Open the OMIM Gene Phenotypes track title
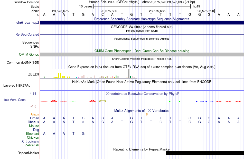Screen dimensions: 244x159 142,51
